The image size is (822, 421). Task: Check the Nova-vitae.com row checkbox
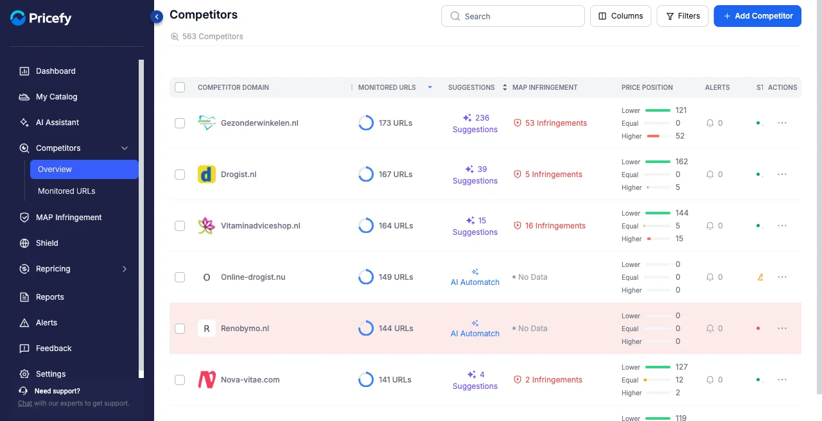(180, 380)
